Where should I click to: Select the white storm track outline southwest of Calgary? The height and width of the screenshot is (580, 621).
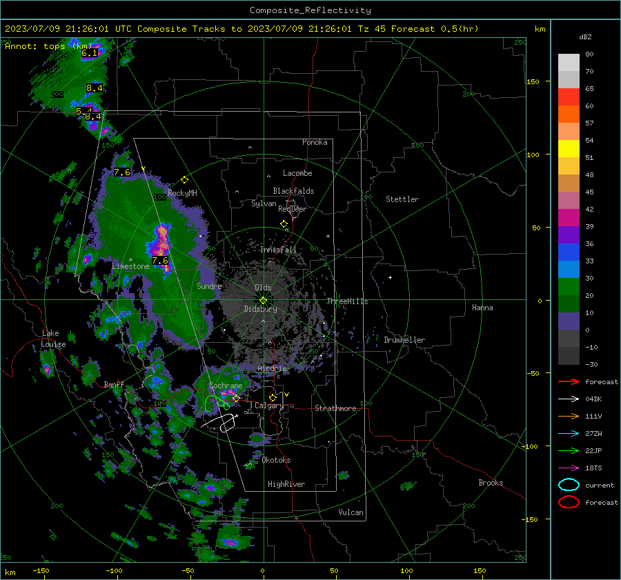tap(220, 423)
